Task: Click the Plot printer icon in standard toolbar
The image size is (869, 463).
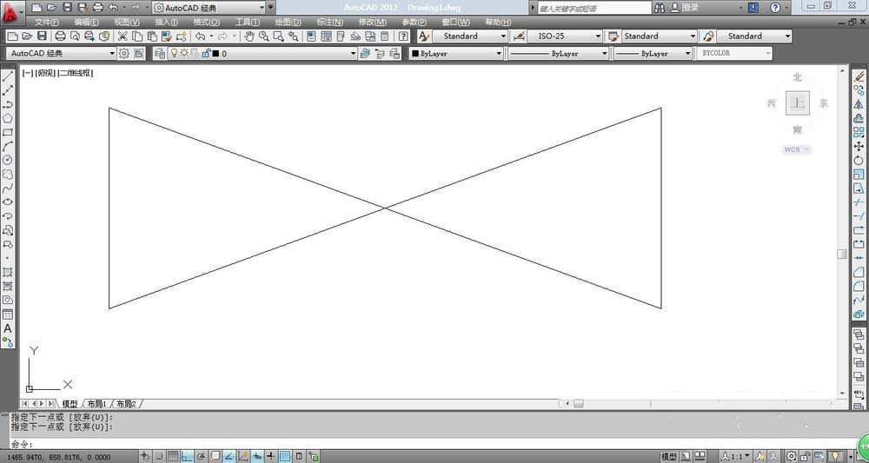Action: coord(60,36)
